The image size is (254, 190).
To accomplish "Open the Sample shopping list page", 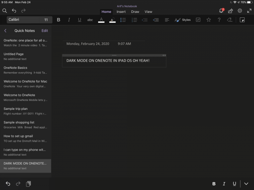I will point(25,125).
